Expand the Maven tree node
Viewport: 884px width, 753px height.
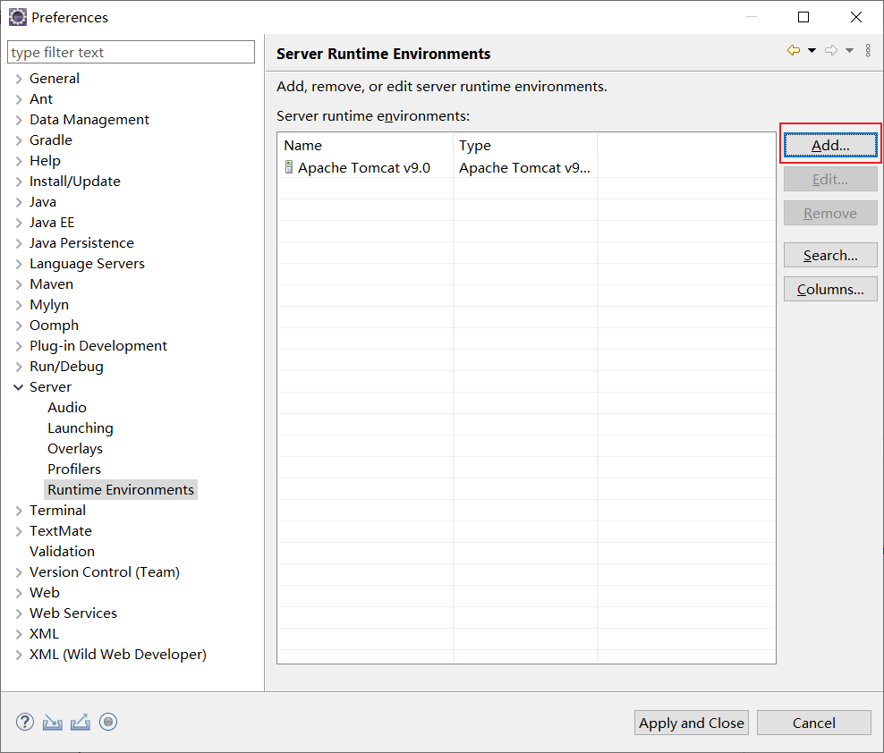pyautogui.click(x=19, y=284)
